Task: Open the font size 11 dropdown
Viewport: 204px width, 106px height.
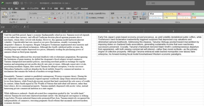Action: pyautogui.click(x=56, y=13)
